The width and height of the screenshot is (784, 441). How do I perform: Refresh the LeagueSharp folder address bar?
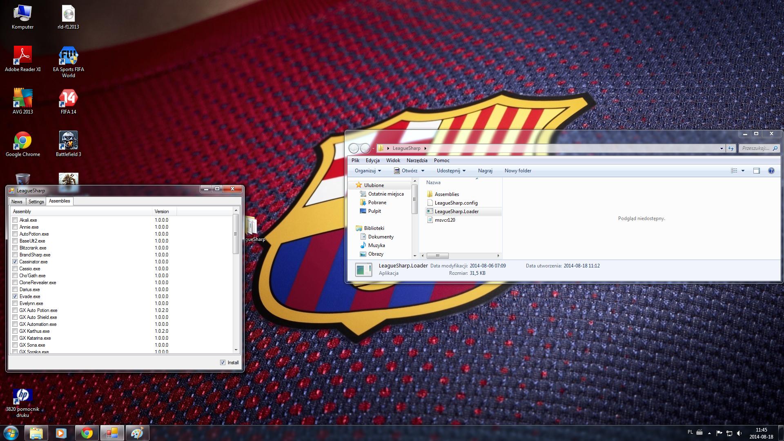pos(731,148)
